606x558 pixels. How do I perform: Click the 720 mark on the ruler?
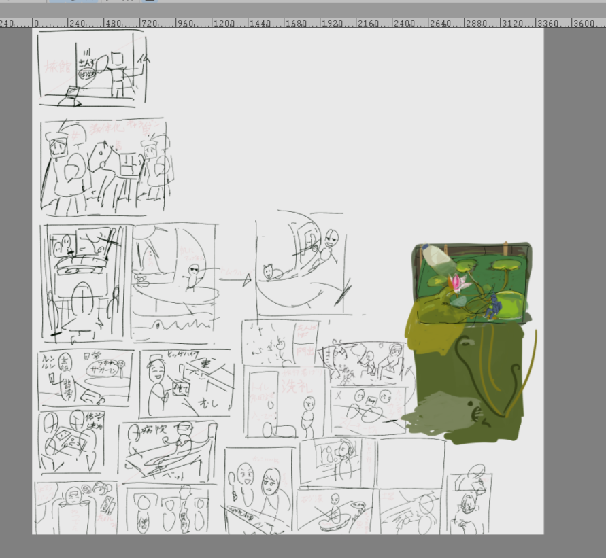point(150,24)
